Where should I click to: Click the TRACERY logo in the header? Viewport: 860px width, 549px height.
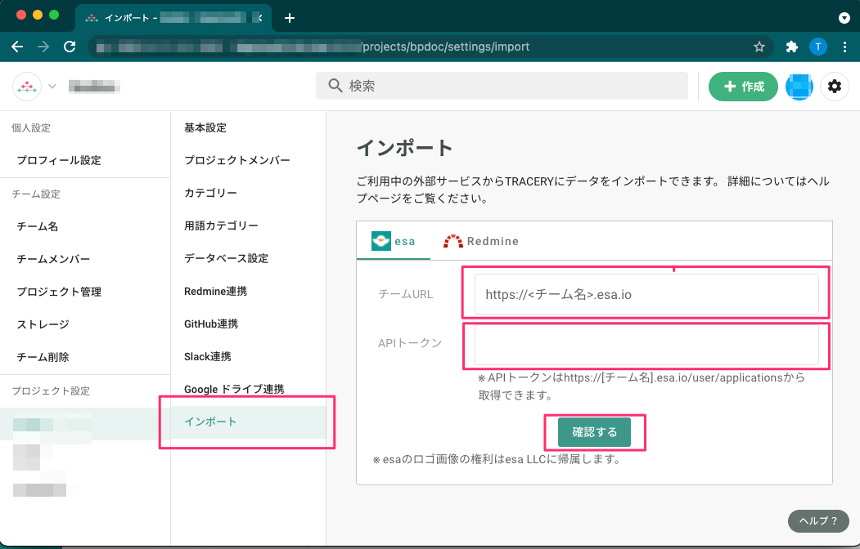pyautogui.click(x=26, y=86)
